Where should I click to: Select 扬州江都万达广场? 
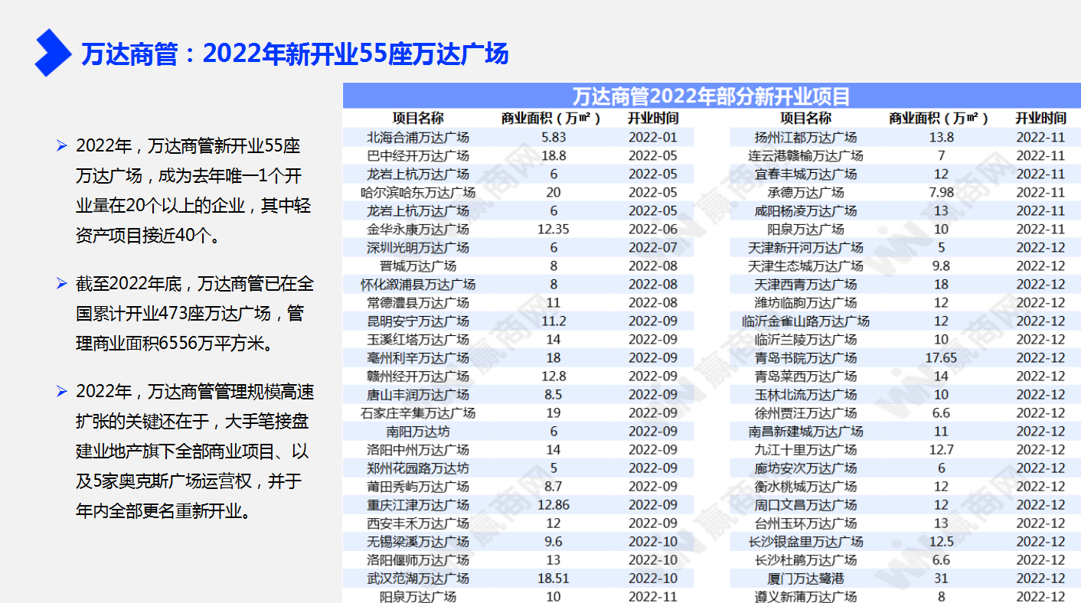pyautogui.click(x=805, y=138)
